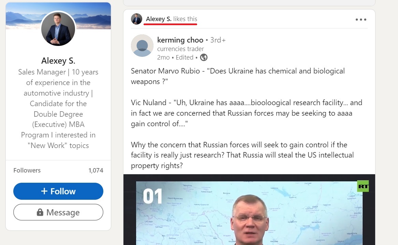Open Alexey S. name link in sidebar card
Screen dimensions: 398x245
click(x=58, y=61)
